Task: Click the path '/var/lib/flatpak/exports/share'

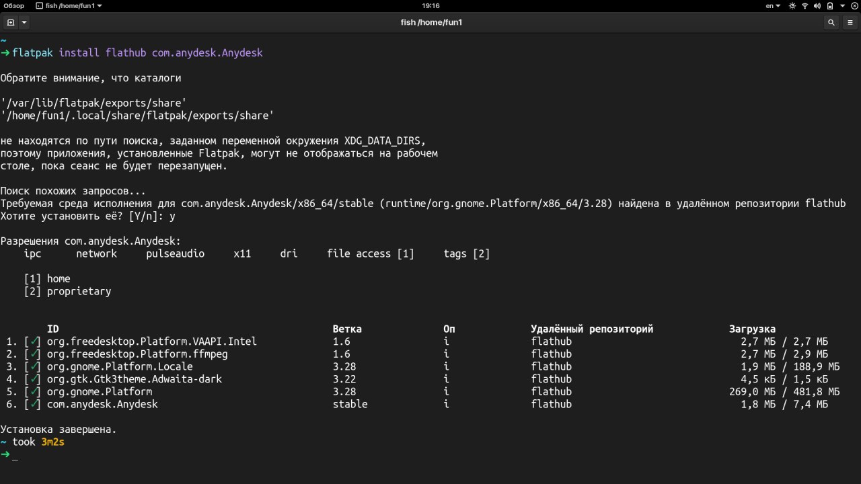Action: tap(93, 103)
